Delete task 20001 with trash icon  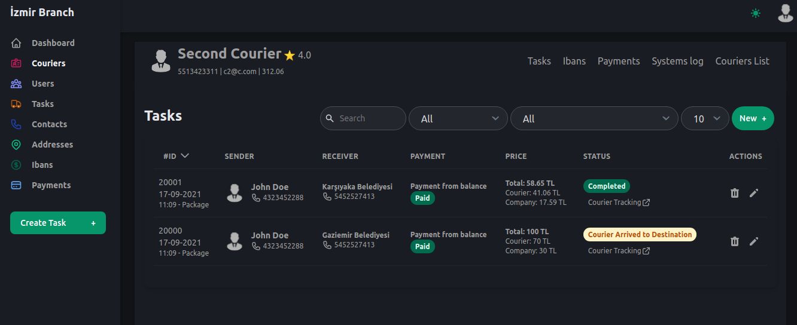735,193
